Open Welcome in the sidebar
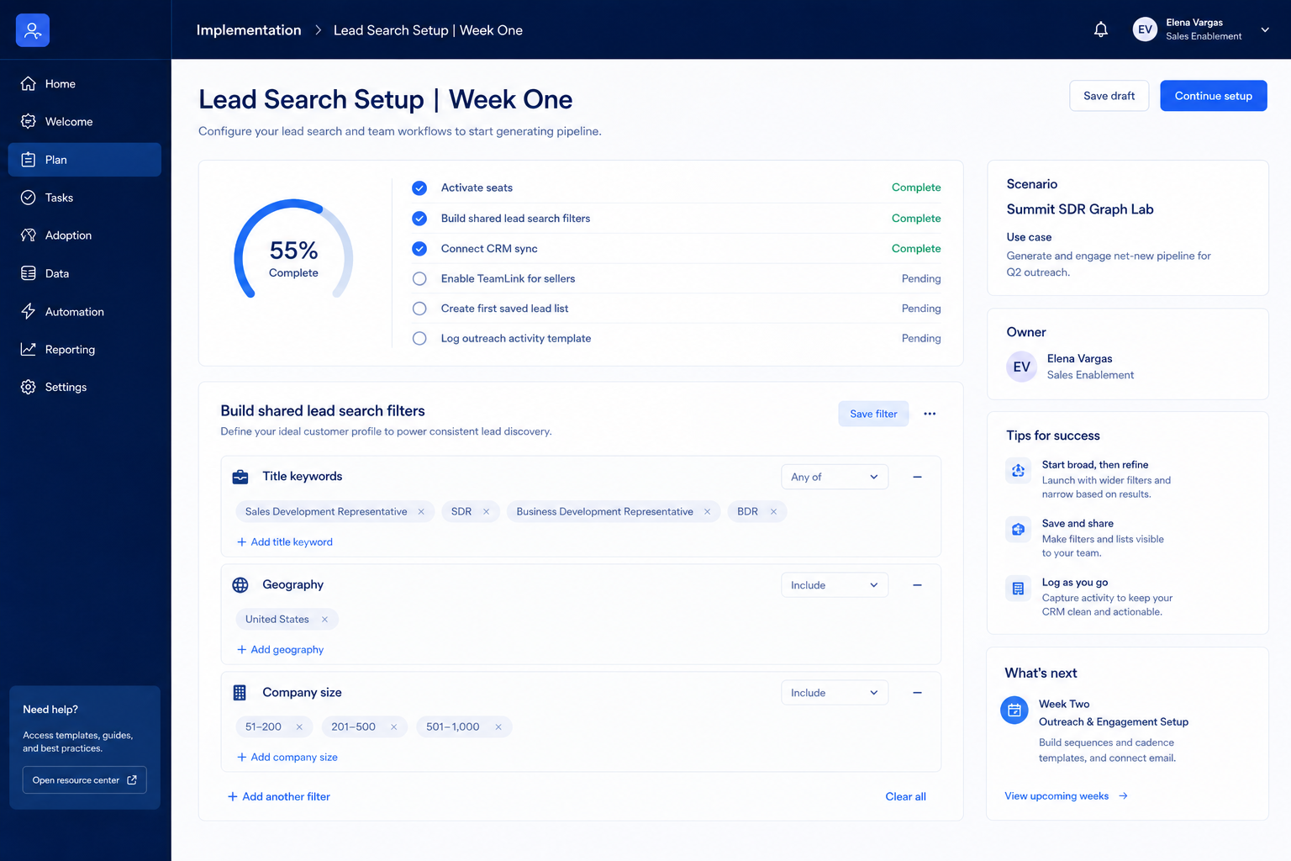This screenshot has width=1291, height=861. (84, 121)
